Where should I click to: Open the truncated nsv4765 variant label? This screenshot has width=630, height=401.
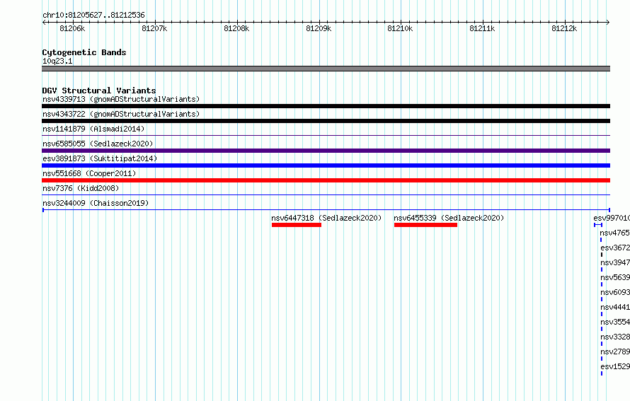pos(614,233)
